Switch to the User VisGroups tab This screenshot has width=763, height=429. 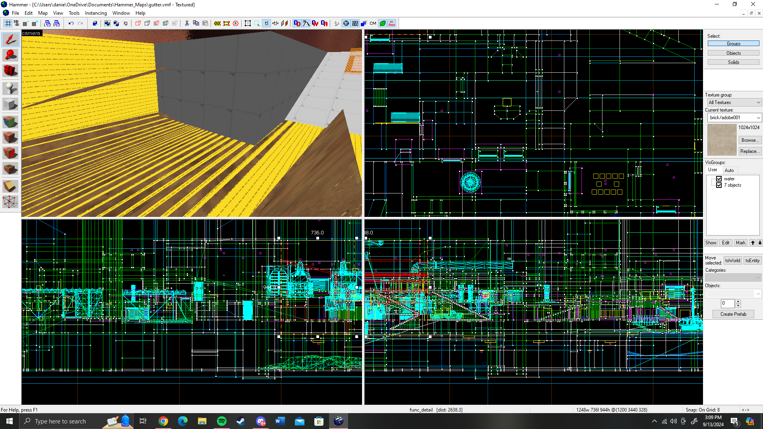click(713, 170)
